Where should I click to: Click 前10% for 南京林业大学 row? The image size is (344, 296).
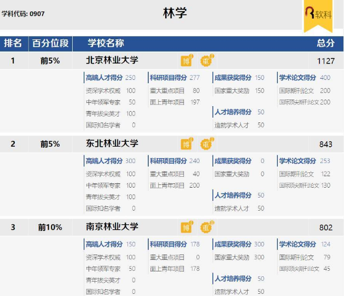pyautogui.click(x=50, y=227)
